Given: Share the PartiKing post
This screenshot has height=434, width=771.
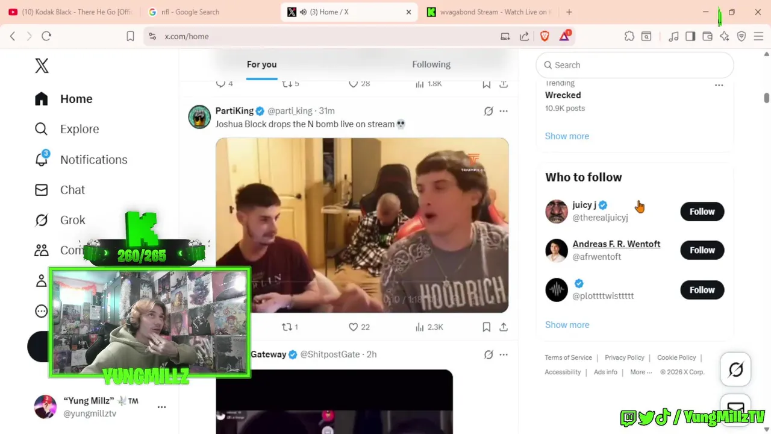Looking at the screenshot, I should (x=504, y=327).
